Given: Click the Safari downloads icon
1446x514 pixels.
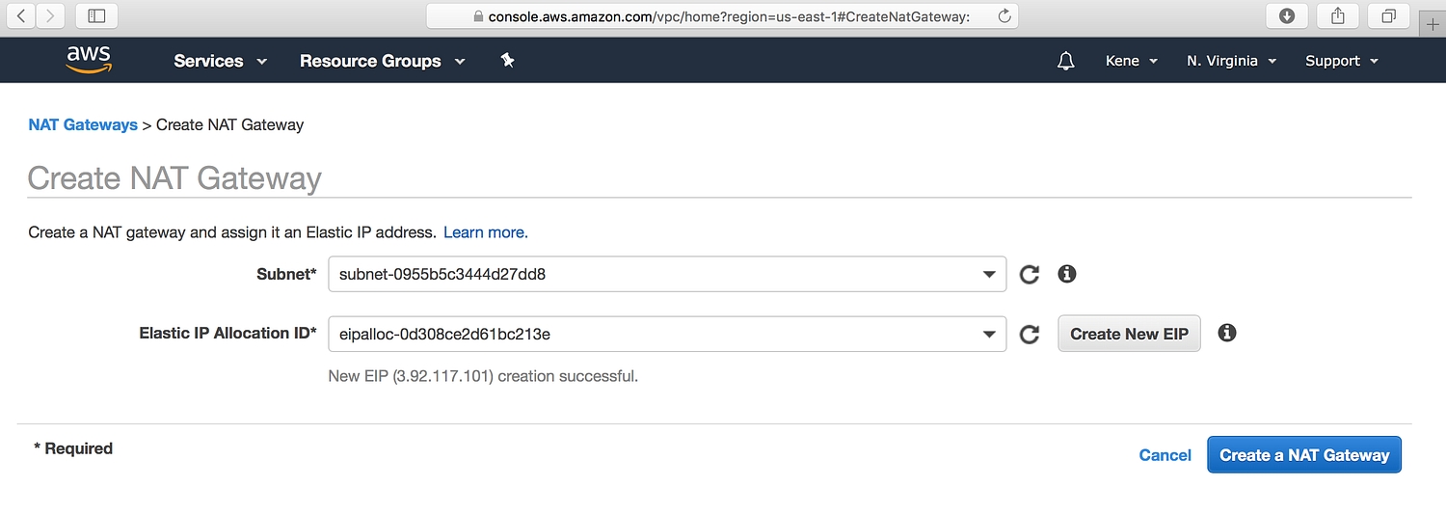Looking at the screenshot, I should click(x=1286, y=15).
